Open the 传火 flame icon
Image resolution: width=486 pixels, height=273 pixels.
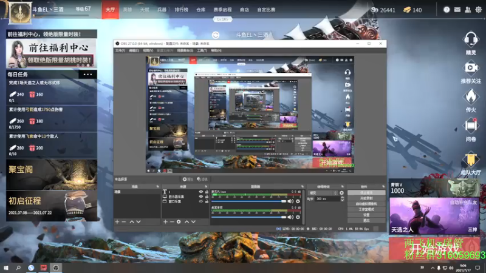pos(470,96)
